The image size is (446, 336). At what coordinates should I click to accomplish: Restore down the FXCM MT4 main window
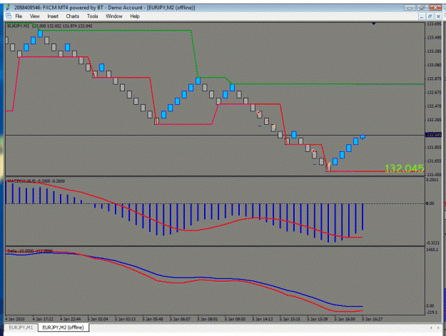422,8
